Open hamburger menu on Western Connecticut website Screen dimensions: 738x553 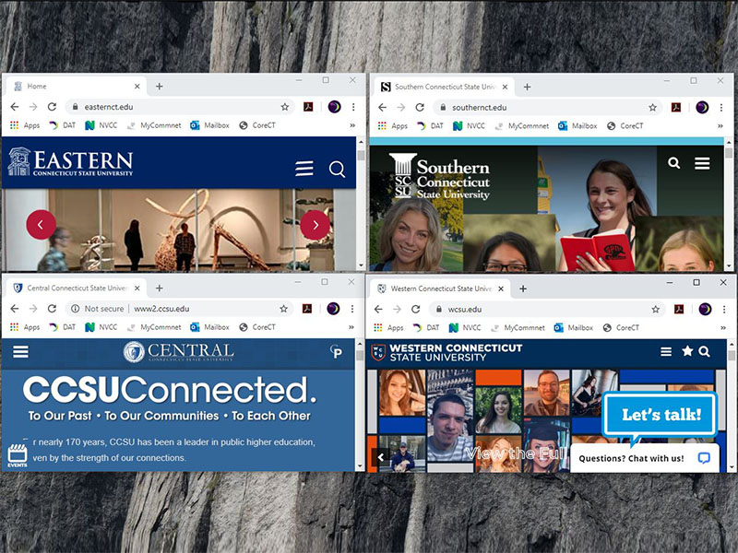tap(666, 351)
